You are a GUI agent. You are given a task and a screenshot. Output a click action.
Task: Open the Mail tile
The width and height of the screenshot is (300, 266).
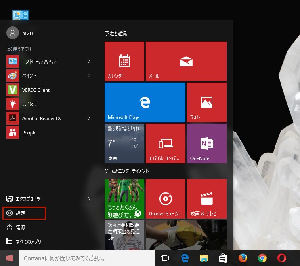point(186,61)
